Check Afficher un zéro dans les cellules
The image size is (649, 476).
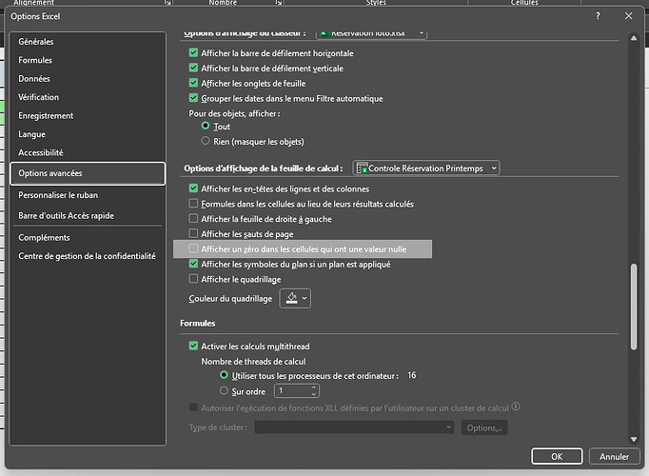pyautogui.click(x=193, y=248)
